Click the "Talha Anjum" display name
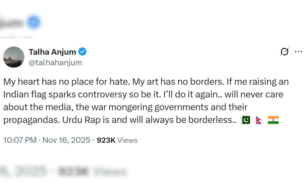Screen dimensions: 307x189 52,52
